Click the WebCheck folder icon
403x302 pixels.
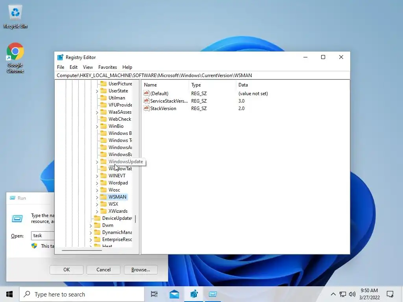tap(104, 119)
